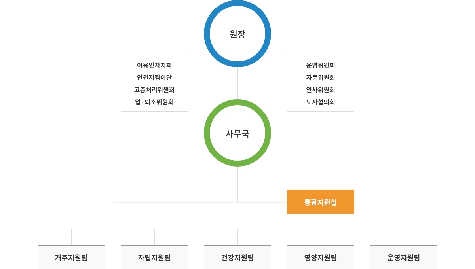Click the 원장 label text
Screen dimensions: 475x269
237,34
